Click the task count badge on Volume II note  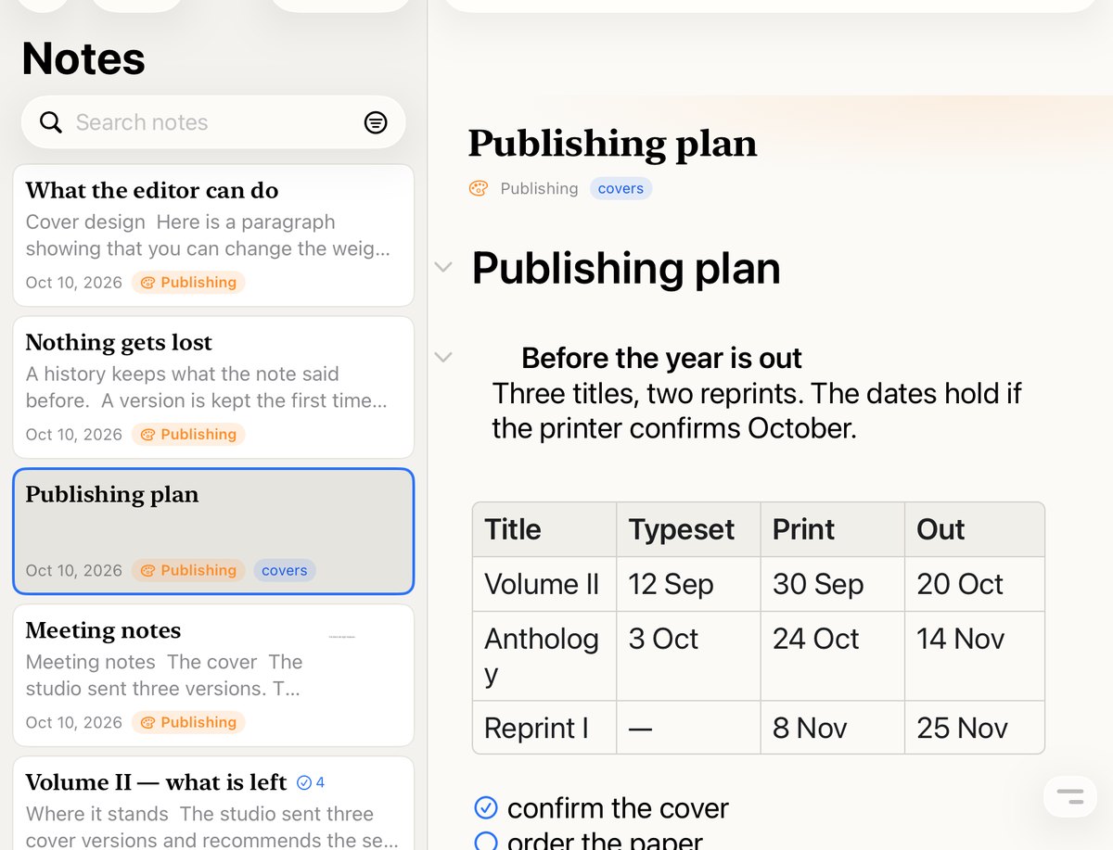tap(311, 782)
